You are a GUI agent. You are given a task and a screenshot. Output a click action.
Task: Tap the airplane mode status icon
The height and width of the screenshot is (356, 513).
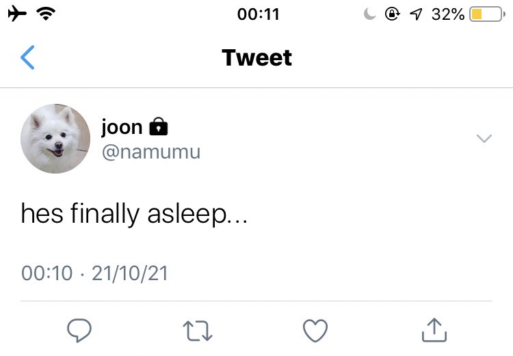point(17,14)
